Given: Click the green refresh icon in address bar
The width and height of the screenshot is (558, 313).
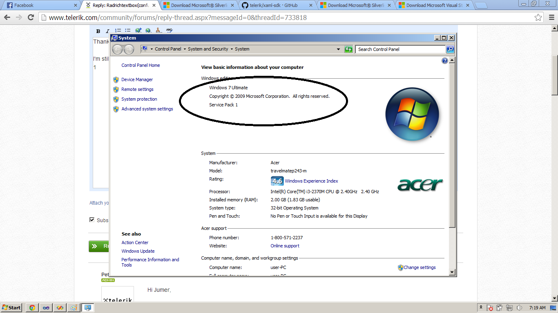Looking at the screenshot, I should [348, 49].
